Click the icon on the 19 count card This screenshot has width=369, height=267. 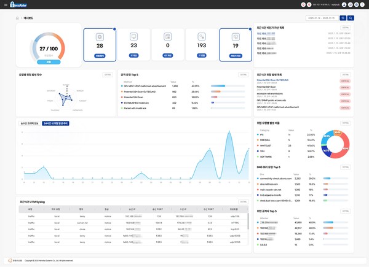235,37
